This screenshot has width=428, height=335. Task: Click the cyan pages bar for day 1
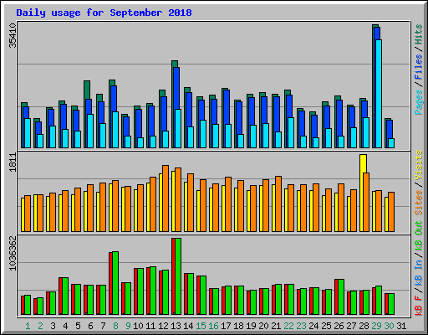pyautogui.click(x=28, y=133)
